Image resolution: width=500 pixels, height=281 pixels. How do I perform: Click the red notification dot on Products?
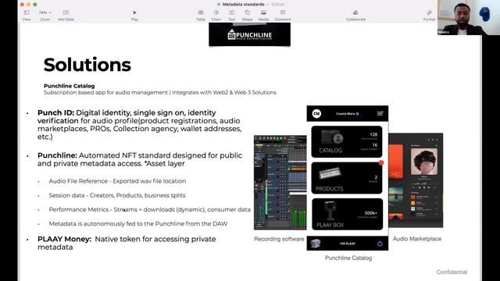coord(380,163)
